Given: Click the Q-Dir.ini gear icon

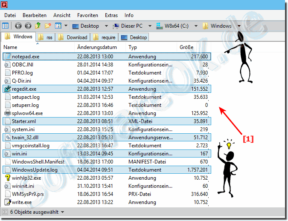Looking at the screenshot, I should click(x=7, y=81).
